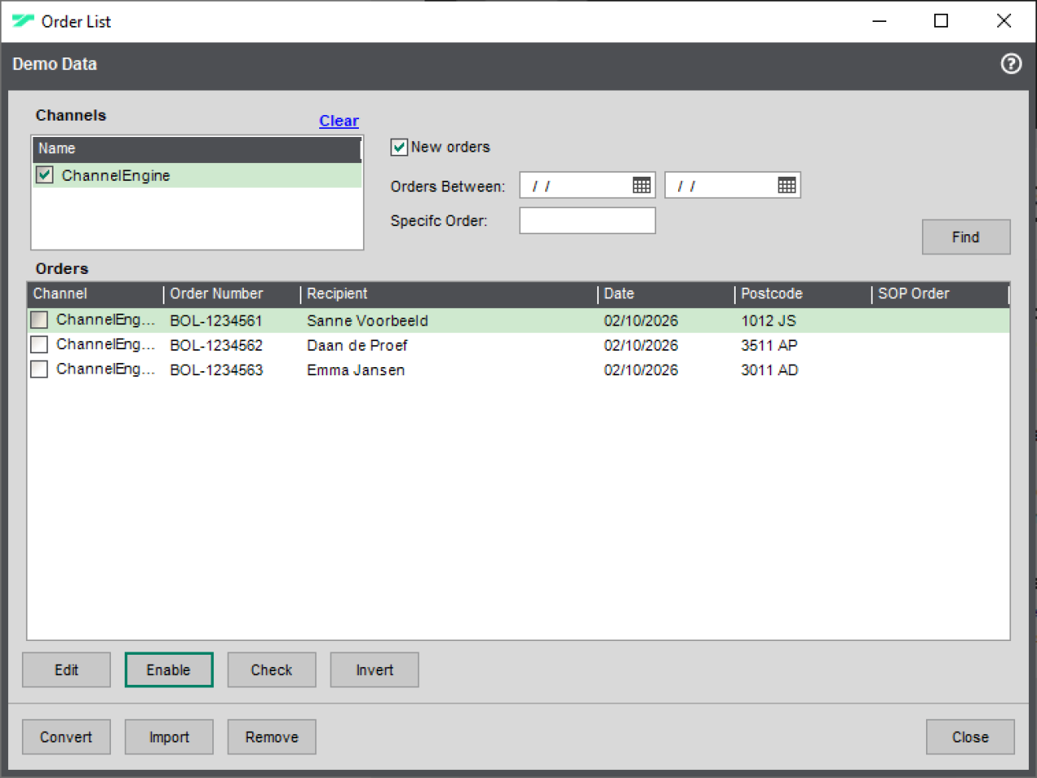Click order number BOL-1234562
Viewport: 1037px width, 778px height.
click(216, 345)
